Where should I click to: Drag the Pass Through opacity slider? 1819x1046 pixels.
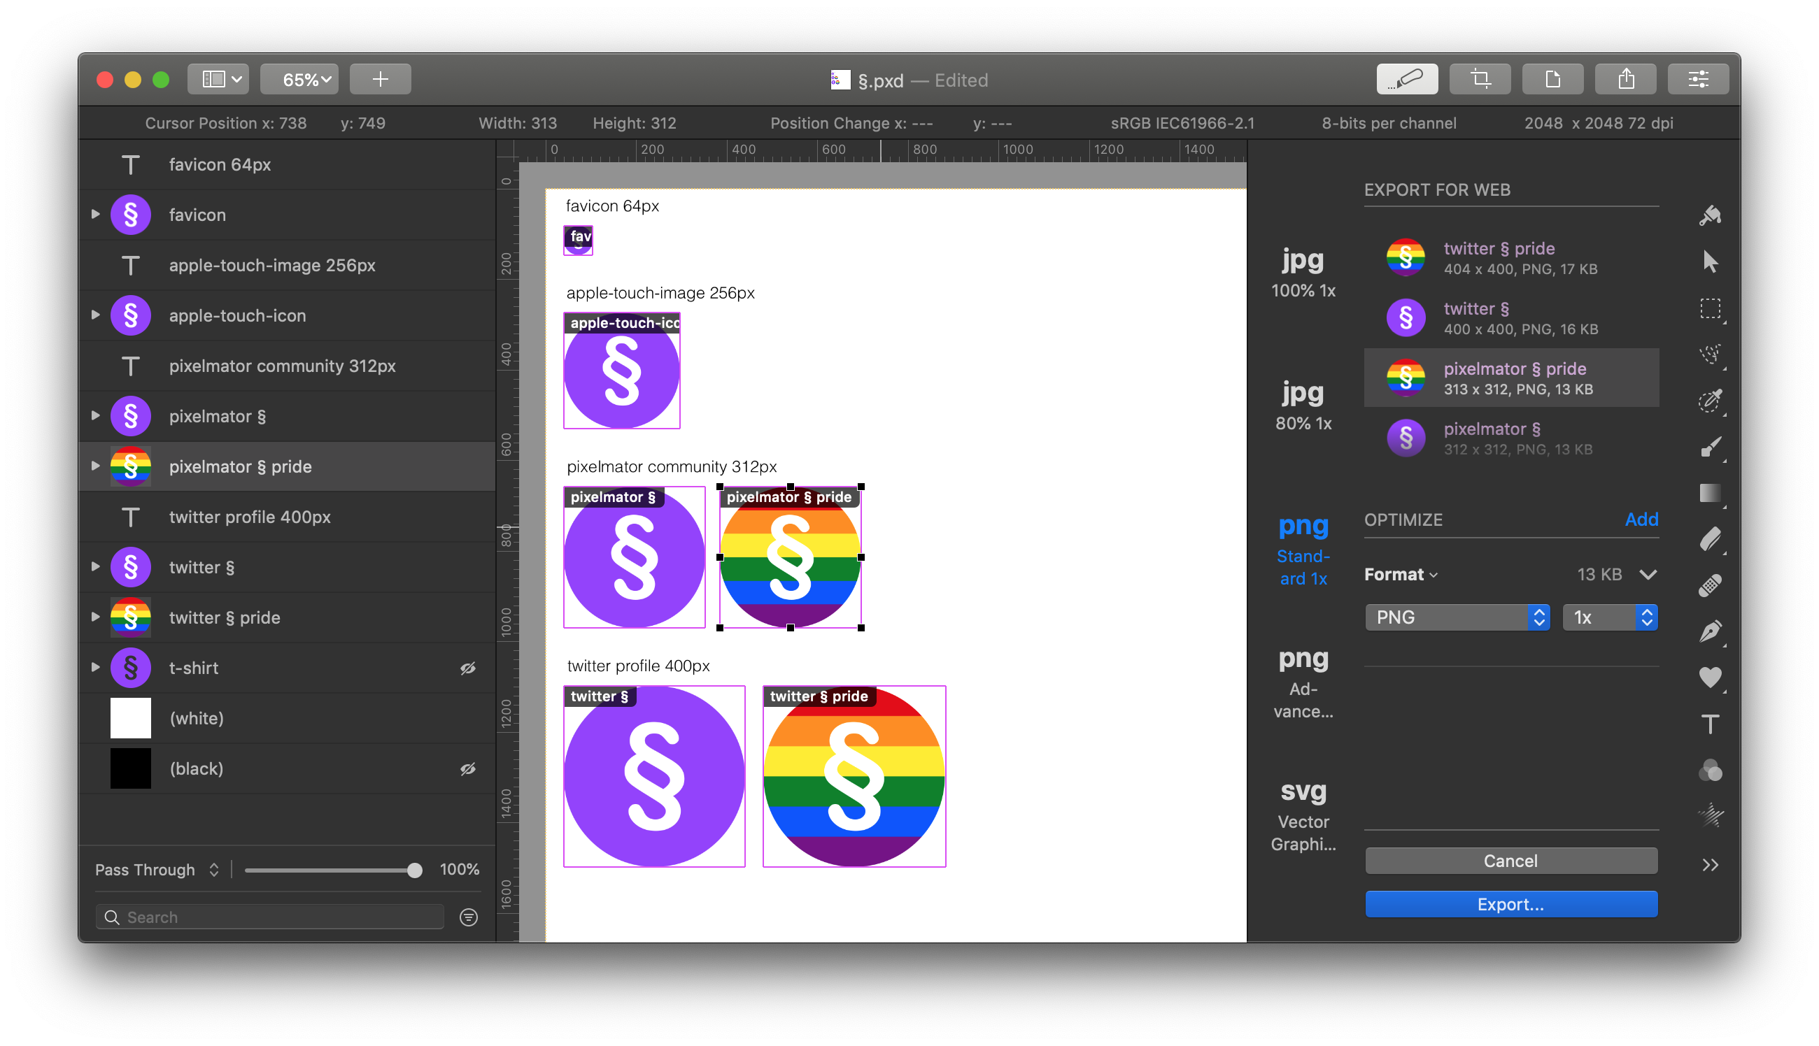pos(416,870)
